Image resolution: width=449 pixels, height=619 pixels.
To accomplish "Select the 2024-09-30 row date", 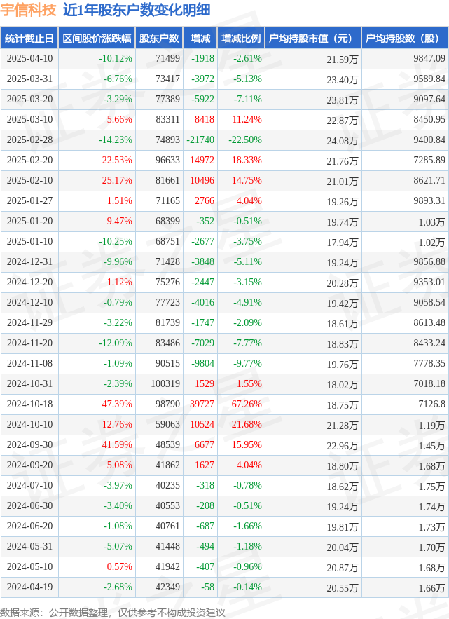I will 29,444.
